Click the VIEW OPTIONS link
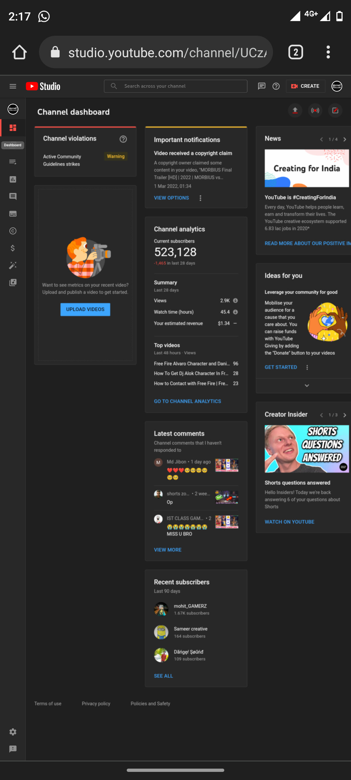Image resolution: width=351 pixels, height=780 pixels. pyautogui.click(x=171, y=198)
